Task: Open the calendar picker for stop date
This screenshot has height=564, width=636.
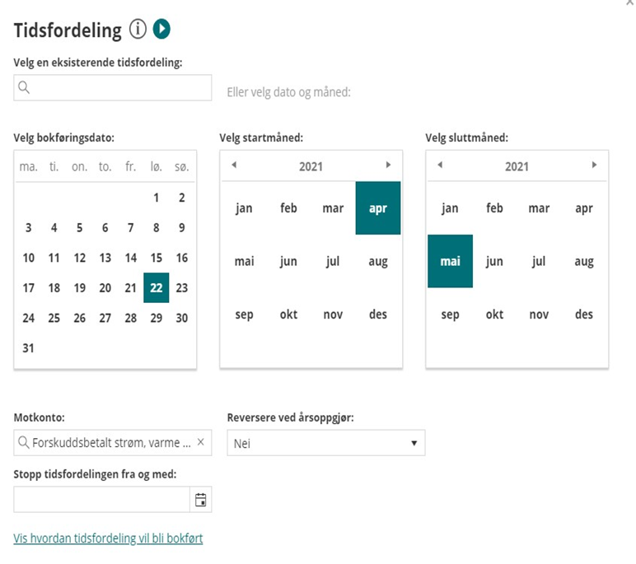Action: coord(201,500)
